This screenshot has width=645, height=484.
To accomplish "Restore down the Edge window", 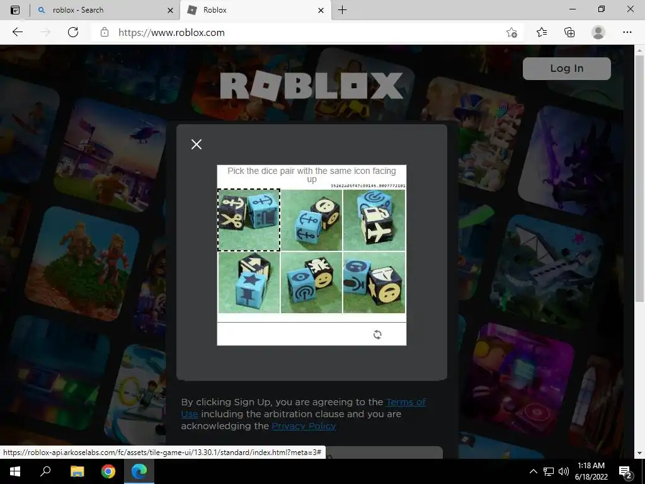I will [602, 9].
